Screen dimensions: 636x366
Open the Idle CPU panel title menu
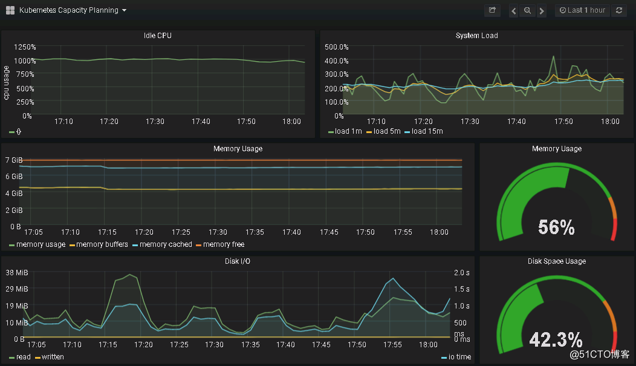point(157,36)
